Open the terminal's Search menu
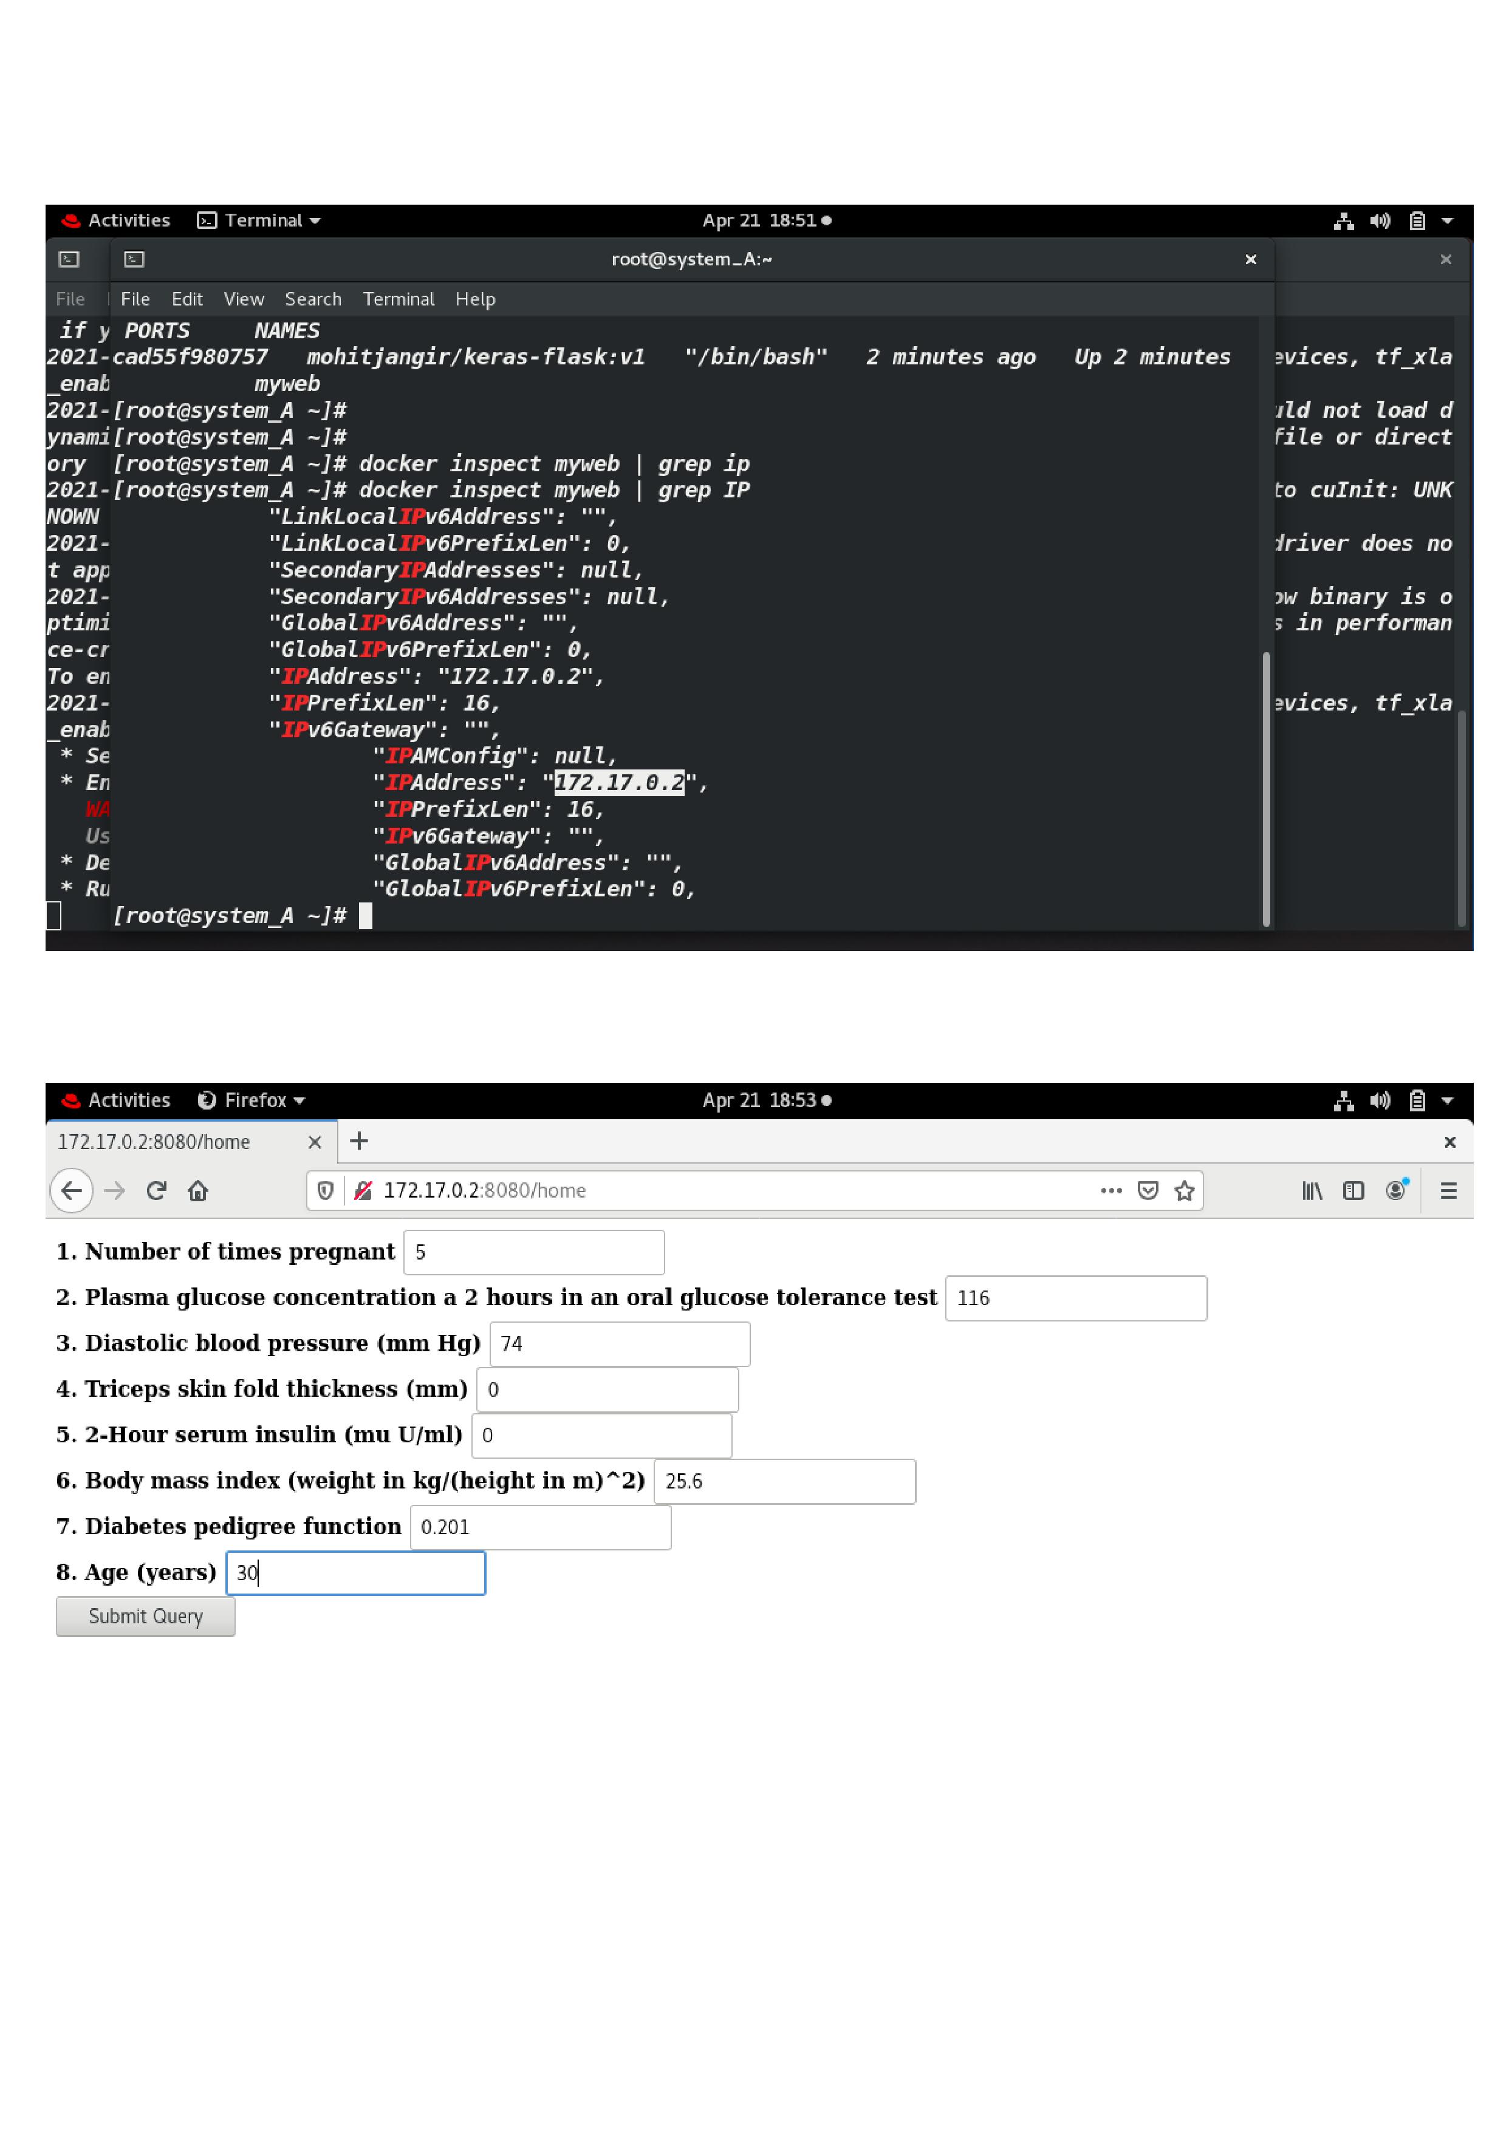 tap(312, 299)
